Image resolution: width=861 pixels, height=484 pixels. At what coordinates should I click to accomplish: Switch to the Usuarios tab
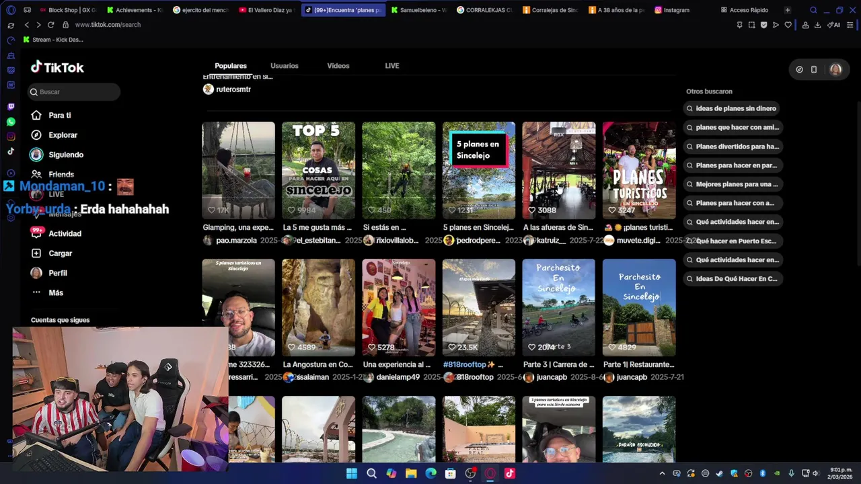pyautogui.click(x=285, y=66)
